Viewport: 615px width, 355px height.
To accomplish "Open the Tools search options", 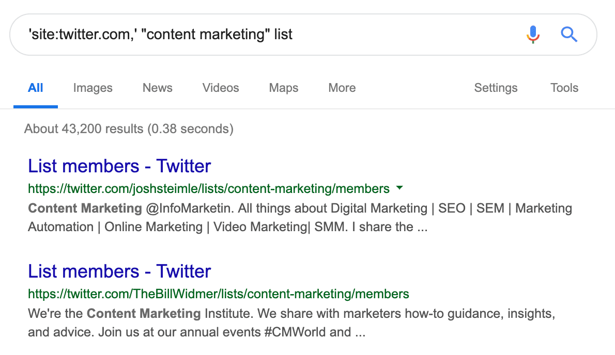I will point(564,88).
